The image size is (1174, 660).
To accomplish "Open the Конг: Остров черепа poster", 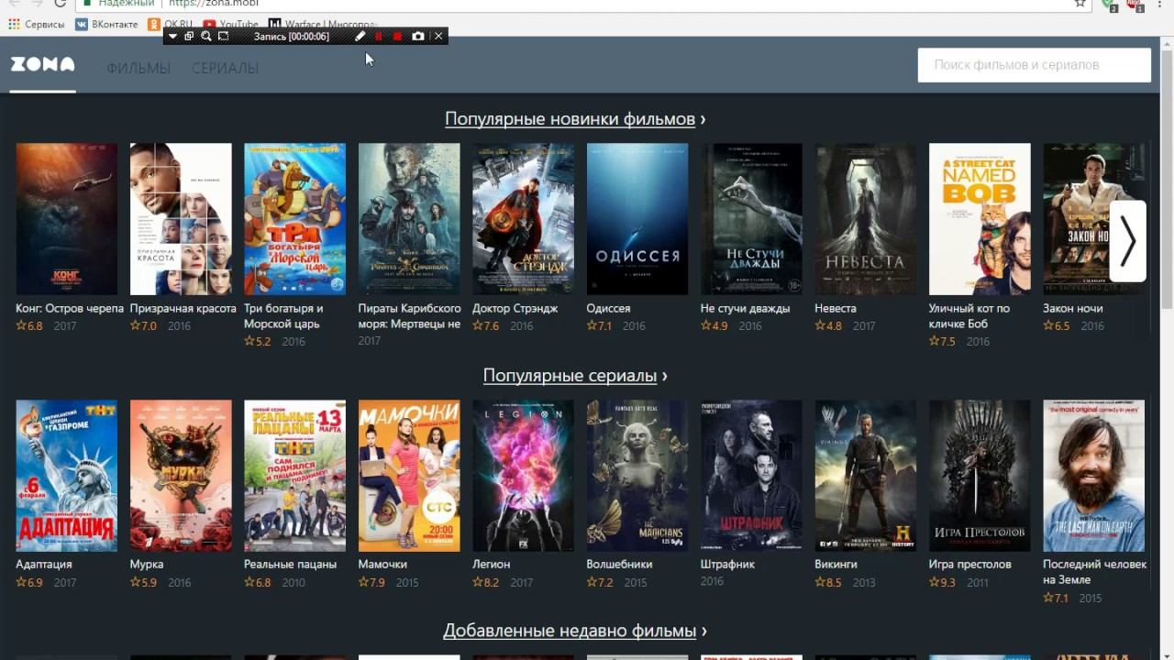I will click(67, 219).
